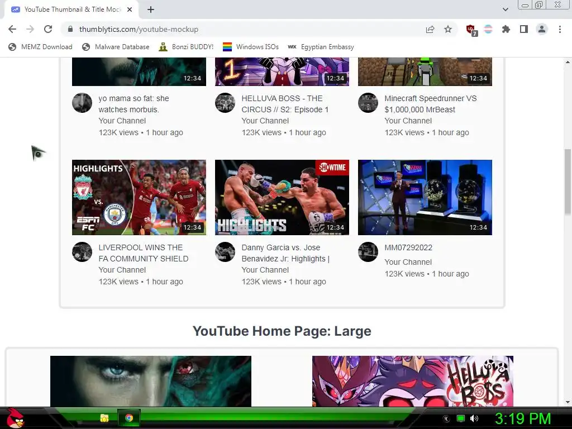Open the tab search dropdown arrow
Image resolution: width=572 pixels, height=429 pixels.
point(505,9)
